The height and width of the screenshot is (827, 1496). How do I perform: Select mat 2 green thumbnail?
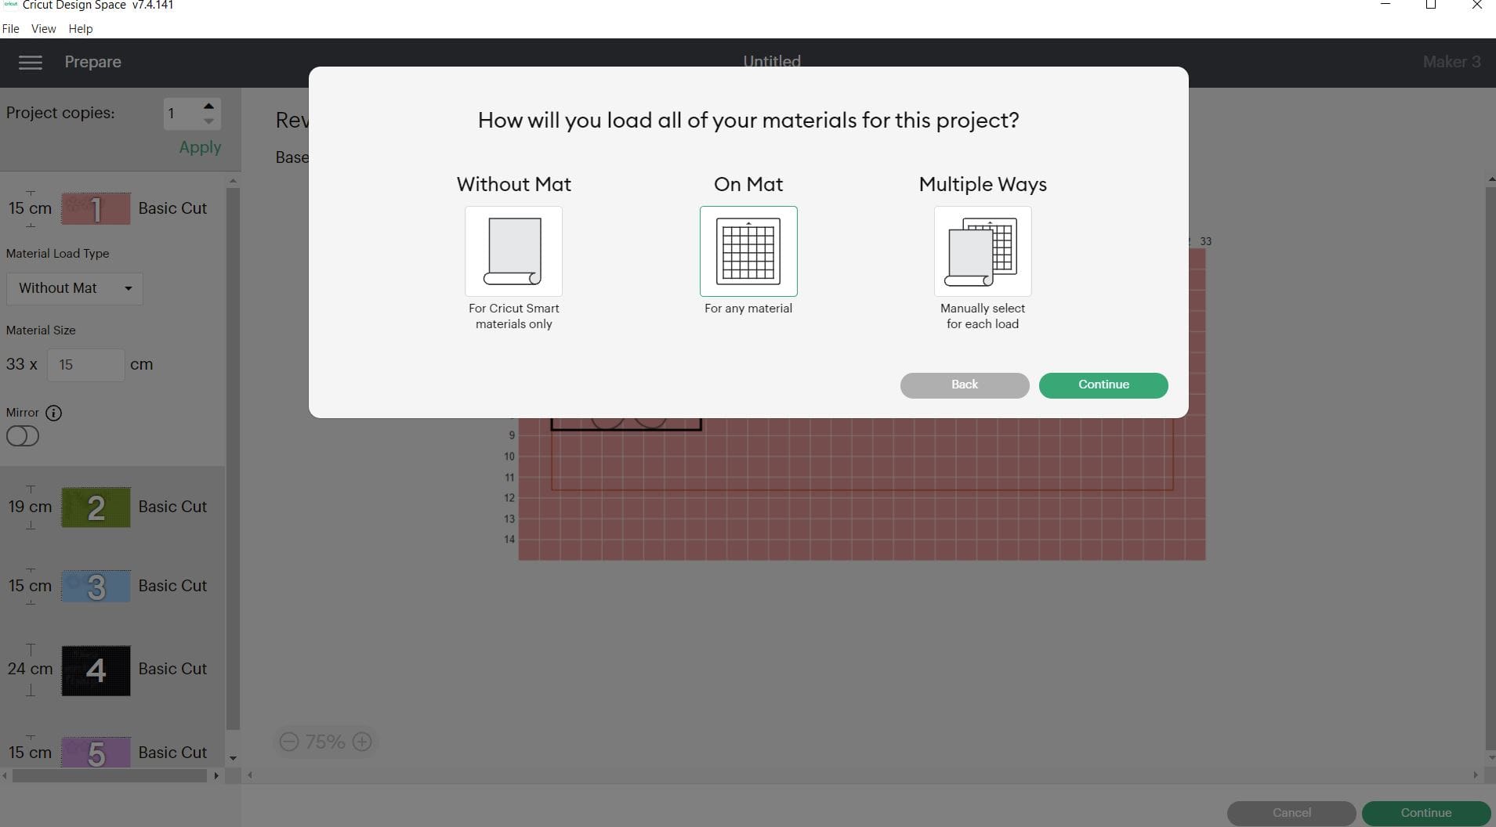pos(96,507)
